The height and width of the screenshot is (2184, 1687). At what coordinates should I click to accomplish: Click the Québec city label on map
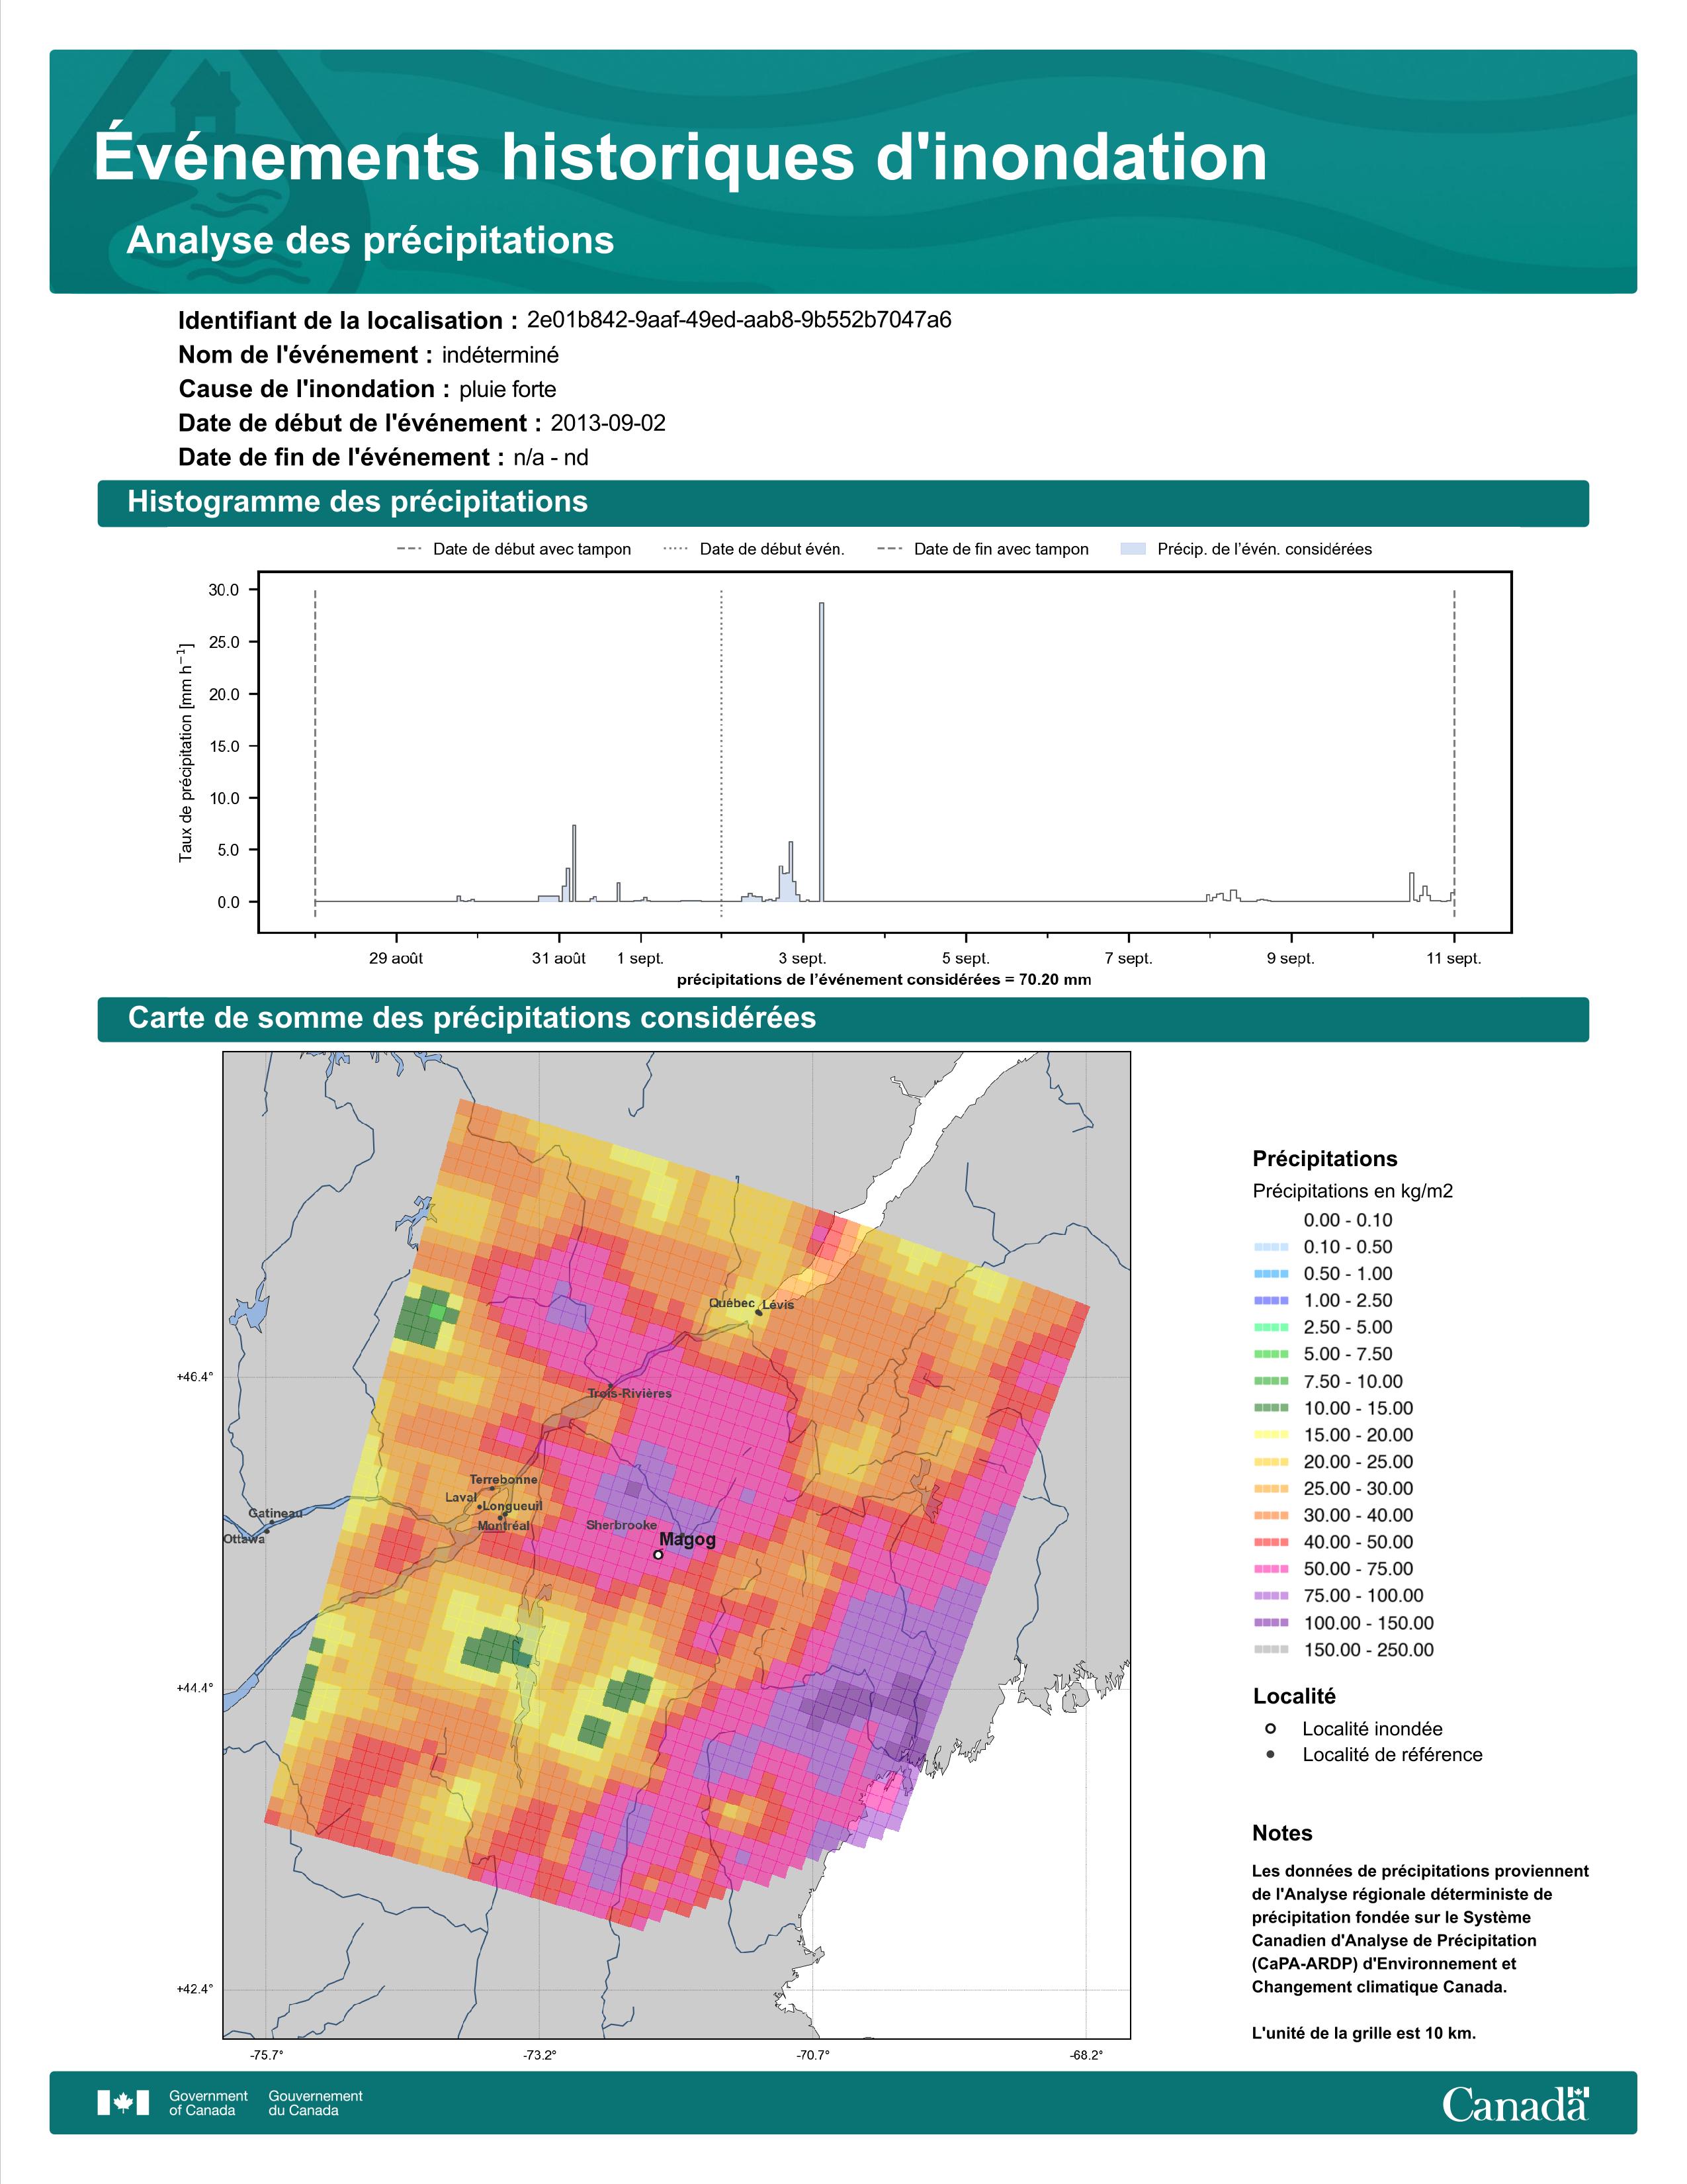point(732,1303)
